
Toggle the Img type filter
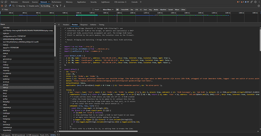click(x=150, y=10)
